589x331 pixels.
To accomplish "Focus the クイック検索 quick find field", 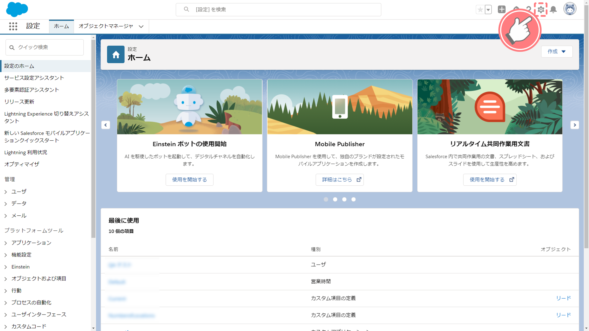I will 44,47.
